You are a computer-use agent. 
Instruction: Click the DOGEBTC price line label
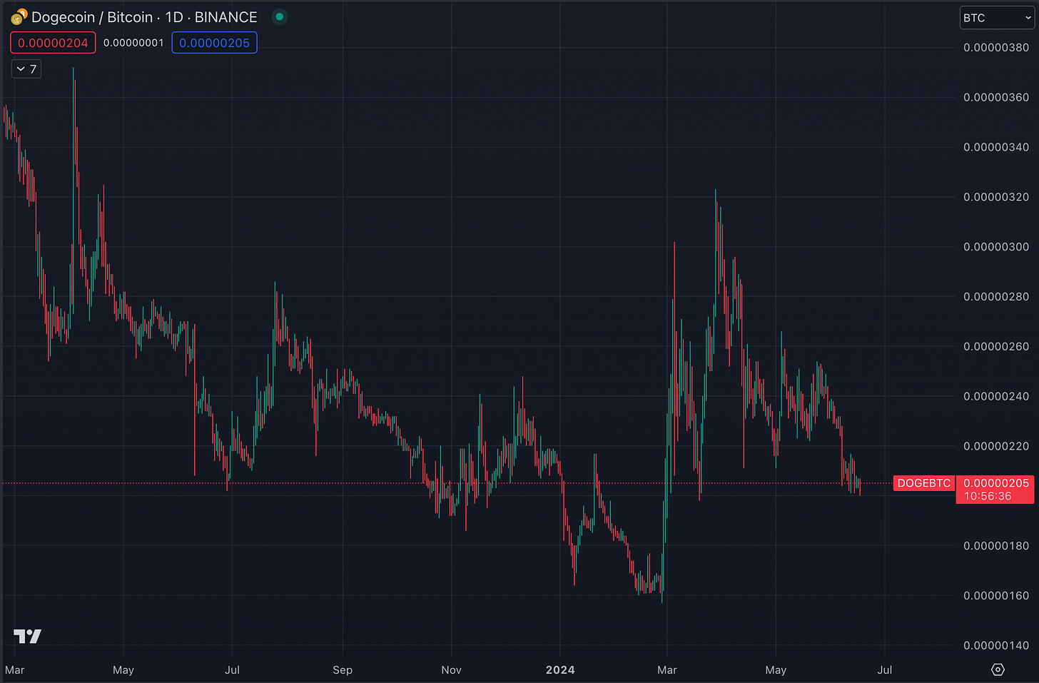(923, 483)
